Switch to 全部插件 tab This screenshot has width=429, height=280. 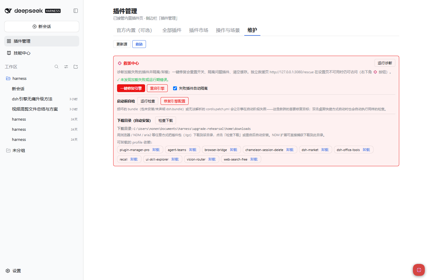[172, 30]
